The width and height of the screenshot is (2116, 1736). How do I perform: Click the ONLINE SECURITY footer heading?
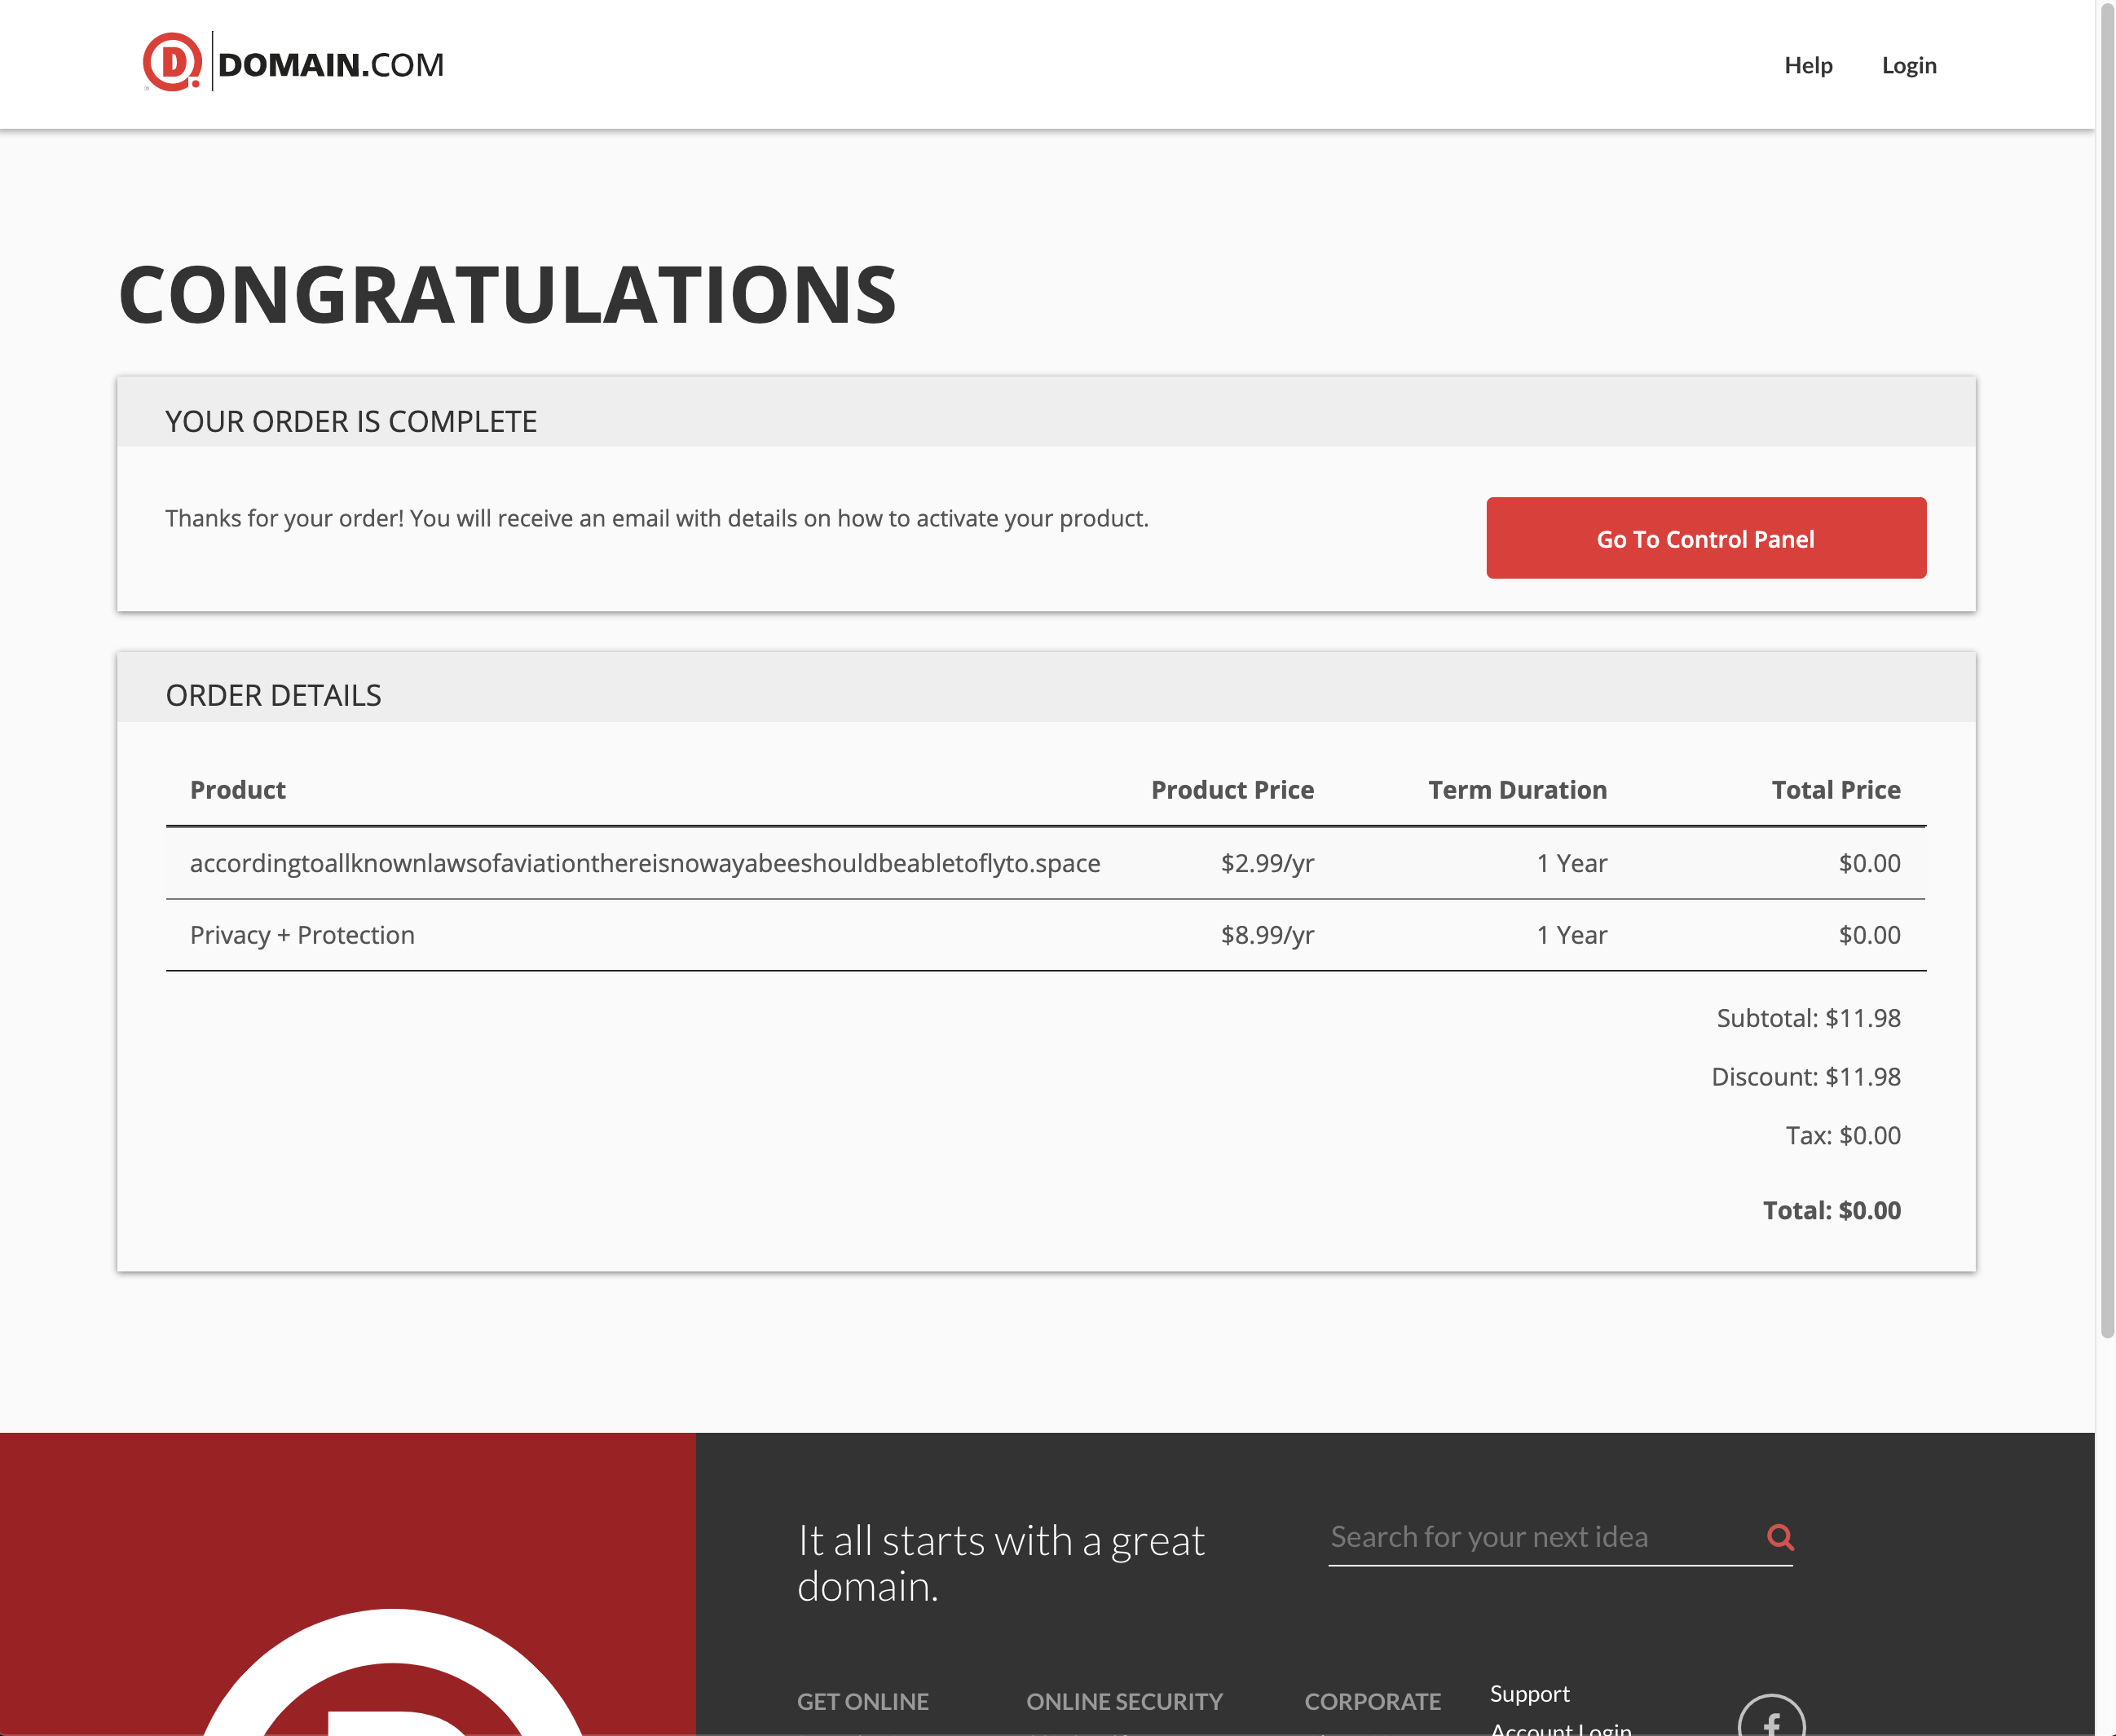1124,1701
